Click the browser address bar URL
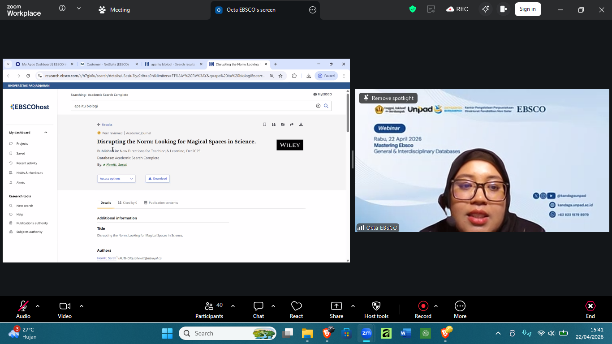 (155, 76)
